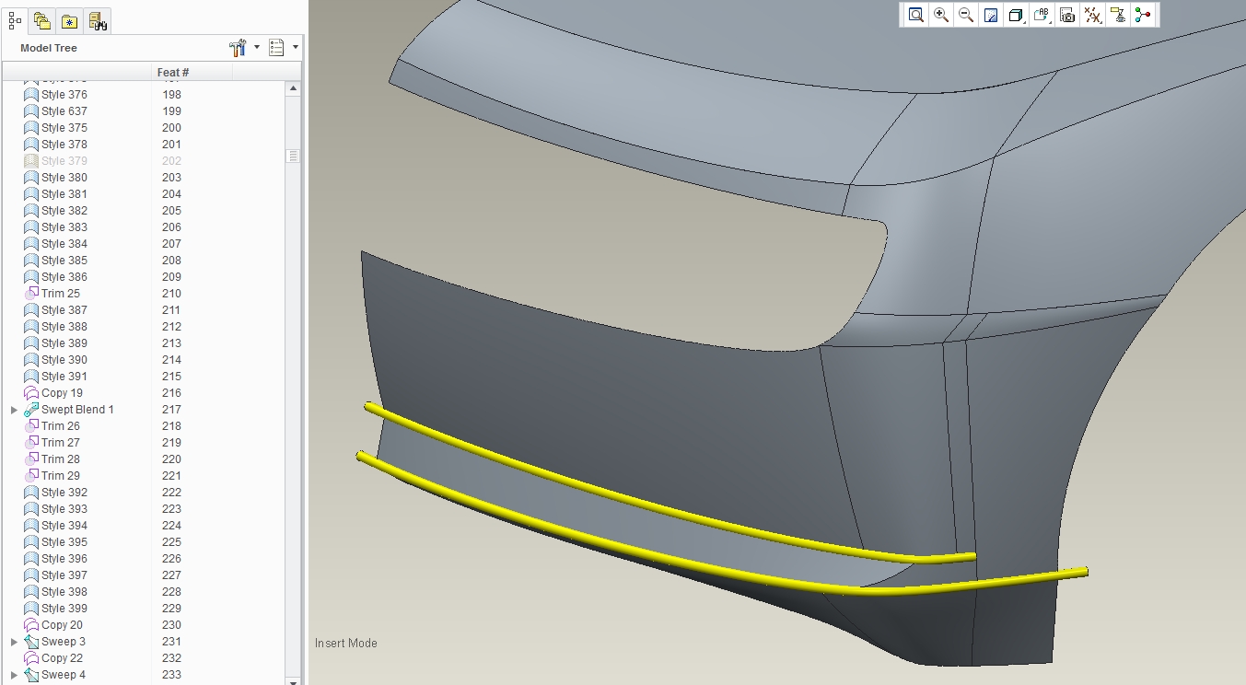
Task: Click the view manager camera icon
Action: 1067,15
